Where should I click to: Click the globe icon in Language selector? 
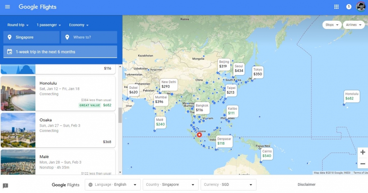(91, 185)
